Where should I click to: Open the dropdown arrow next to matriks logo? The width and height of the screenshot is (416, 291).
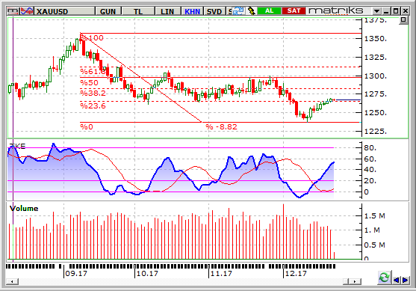[376, 11]
